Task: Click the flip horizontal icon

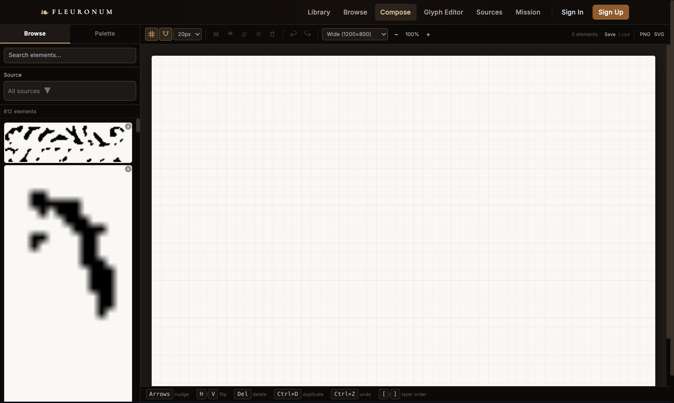Action: click(216, 34)
